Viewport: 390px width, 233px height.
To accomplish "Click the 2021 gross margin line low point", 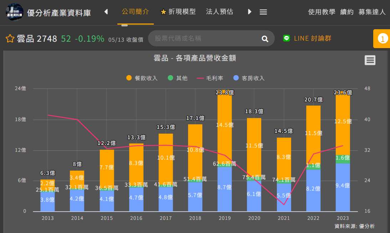I will click(x=284, y=205).
